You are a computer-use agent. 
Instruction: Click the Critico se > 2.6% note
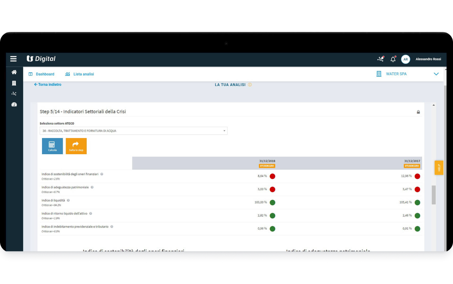point(51,179)
